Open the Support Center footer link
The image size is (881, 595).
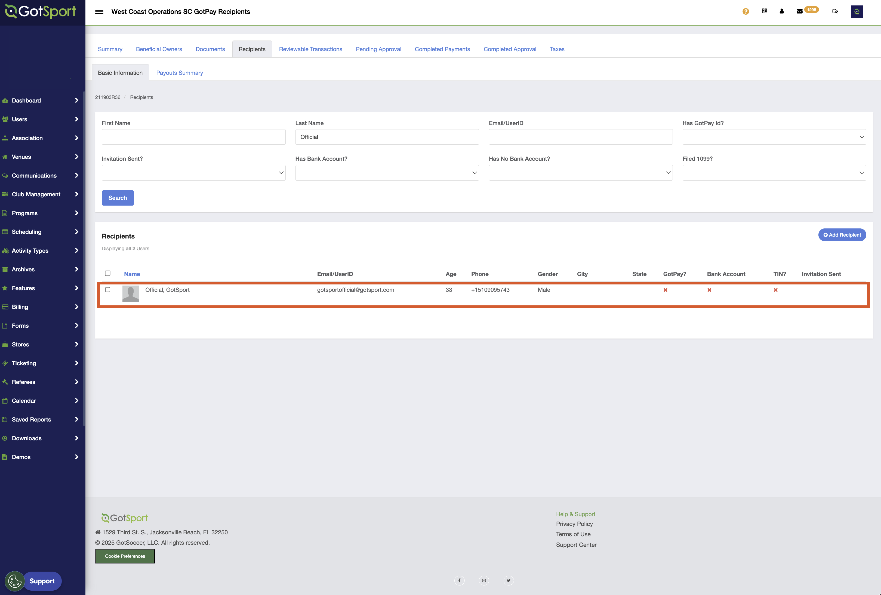tap(576, 545)
